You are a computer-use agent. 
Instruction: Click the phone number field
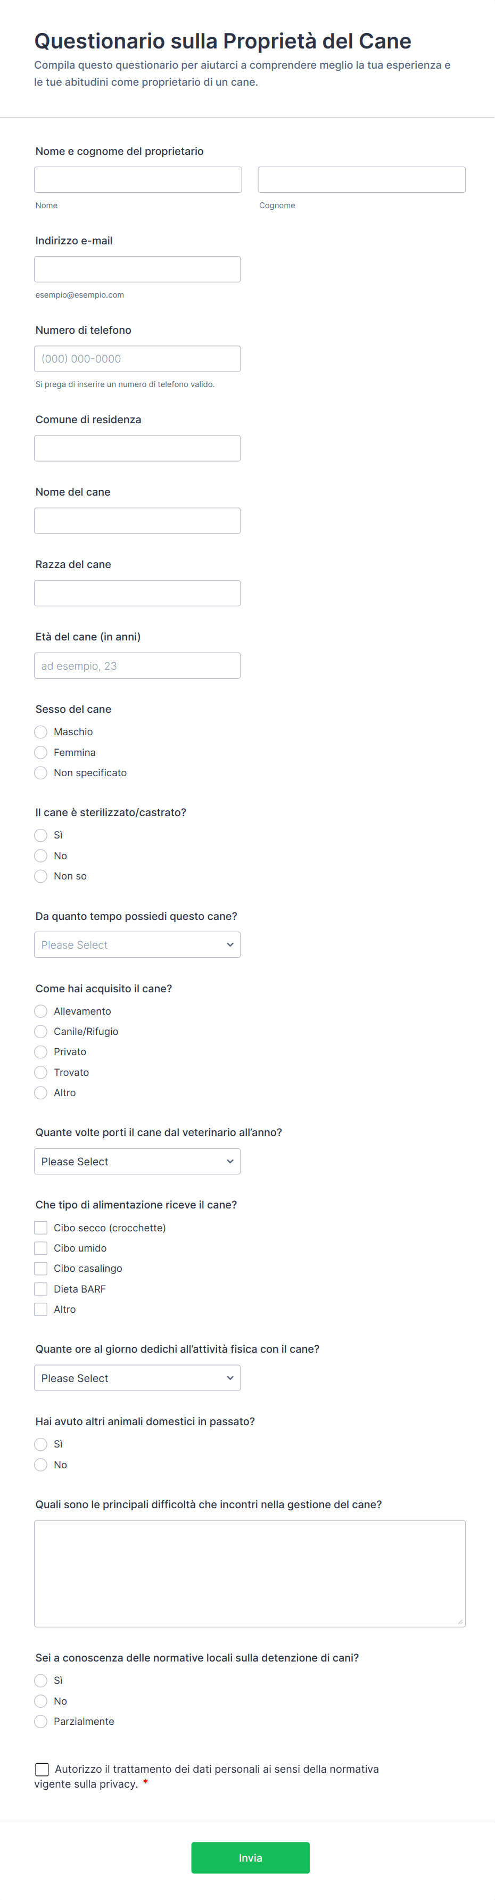point(137,359)
